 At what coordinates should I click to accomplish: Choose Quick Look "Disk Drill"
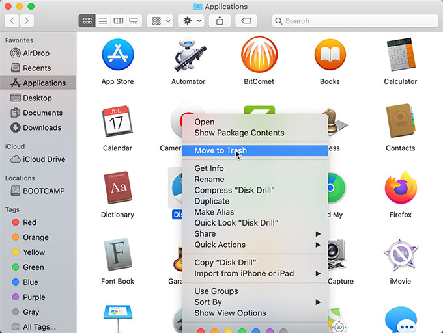(x=255, y=223)
